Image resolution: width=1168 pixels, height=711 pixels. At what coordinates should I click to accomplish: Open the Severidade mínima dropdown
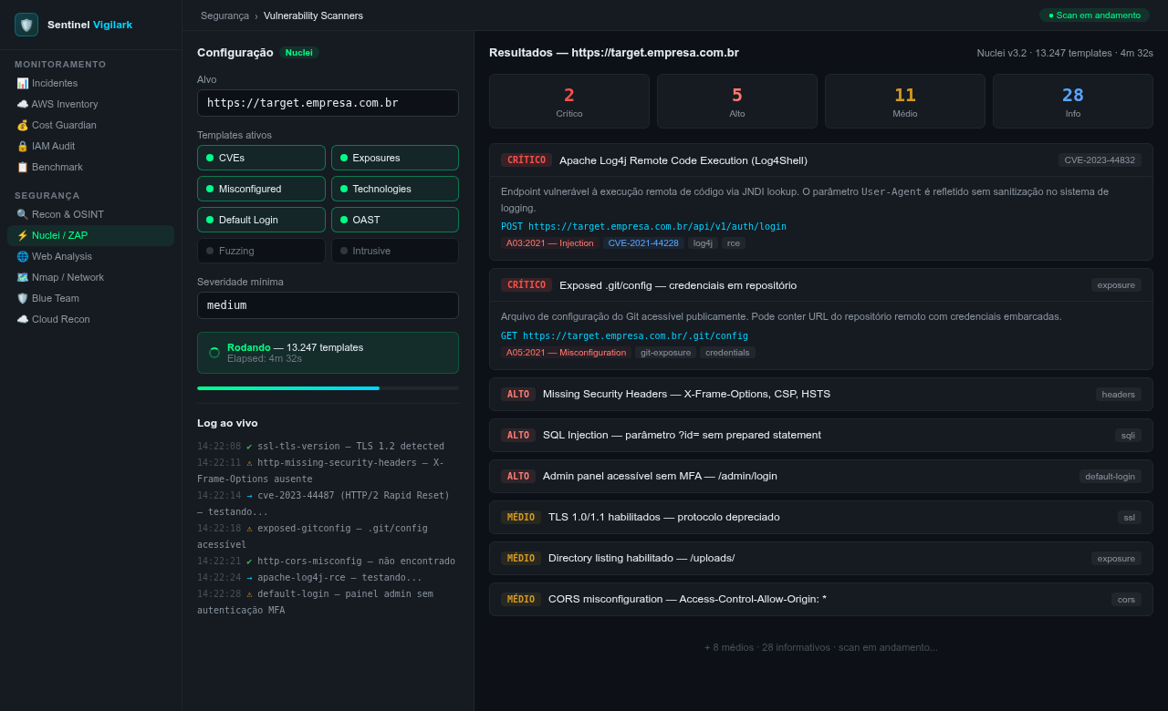point(328,305)
